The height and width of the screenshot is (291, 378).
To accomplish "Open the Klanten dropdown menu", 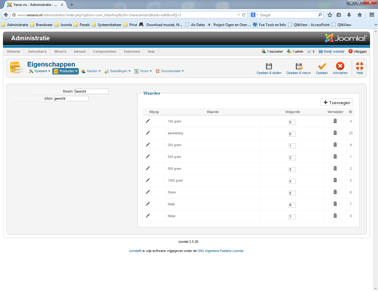I will click(91, 71).
